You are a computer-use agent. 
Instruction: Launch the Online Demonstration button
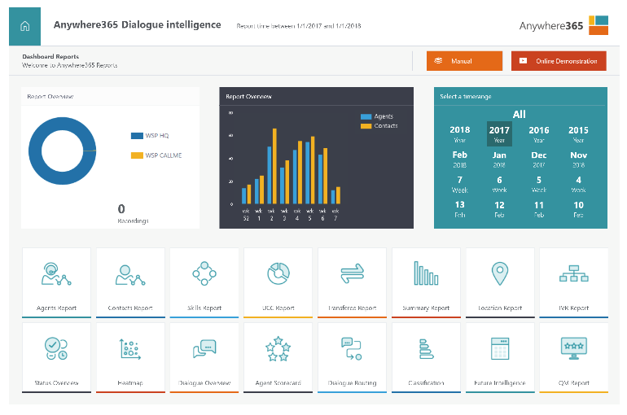click(559, 61)
